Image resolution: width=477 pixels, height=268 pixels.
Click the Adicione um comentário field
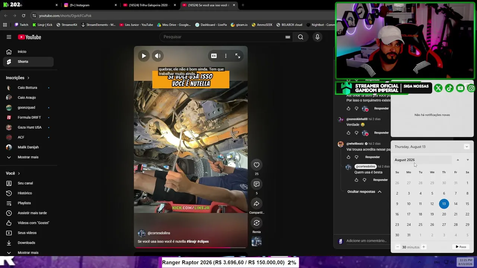point(367,241)
